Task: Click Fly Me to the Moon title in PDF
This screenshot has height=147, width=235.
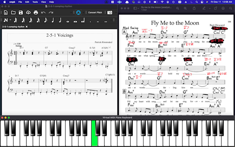Action: click(175, 23)
